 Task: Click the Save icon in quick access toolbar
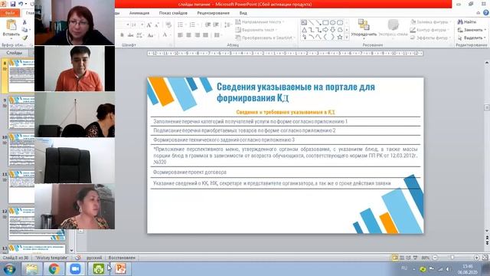[x=13, y=4]
